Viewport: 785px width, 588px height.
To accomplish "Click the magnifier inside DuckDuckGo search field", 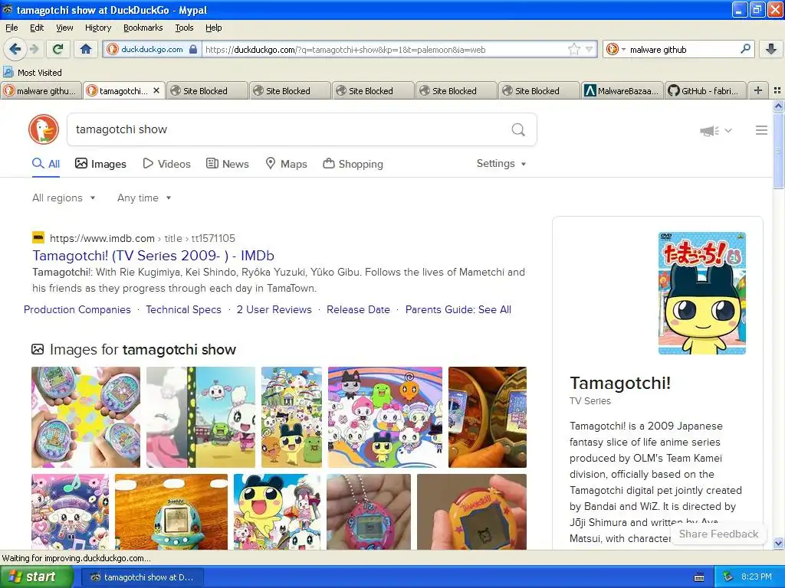I will [x=518, y=130].
